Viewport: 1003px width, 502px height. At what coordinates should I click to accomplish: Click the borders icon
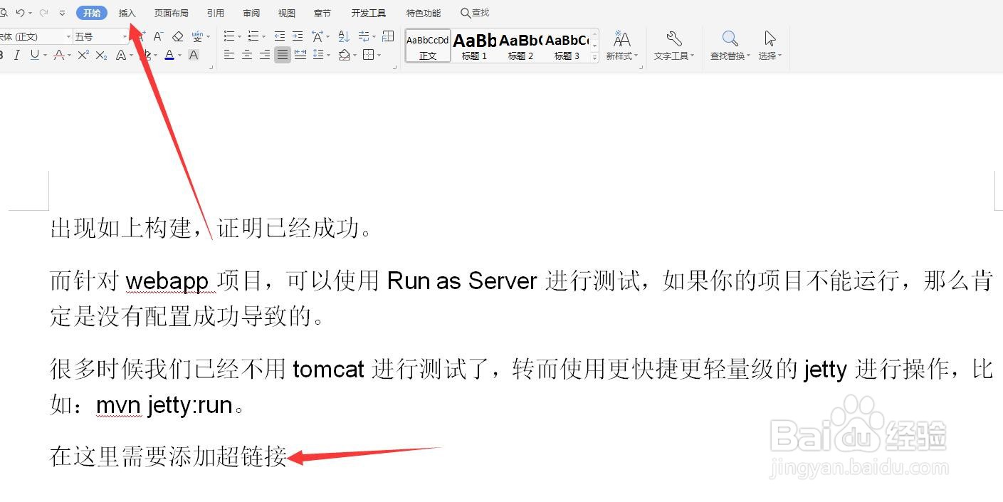pyautogui.click(x=368, y=55)
